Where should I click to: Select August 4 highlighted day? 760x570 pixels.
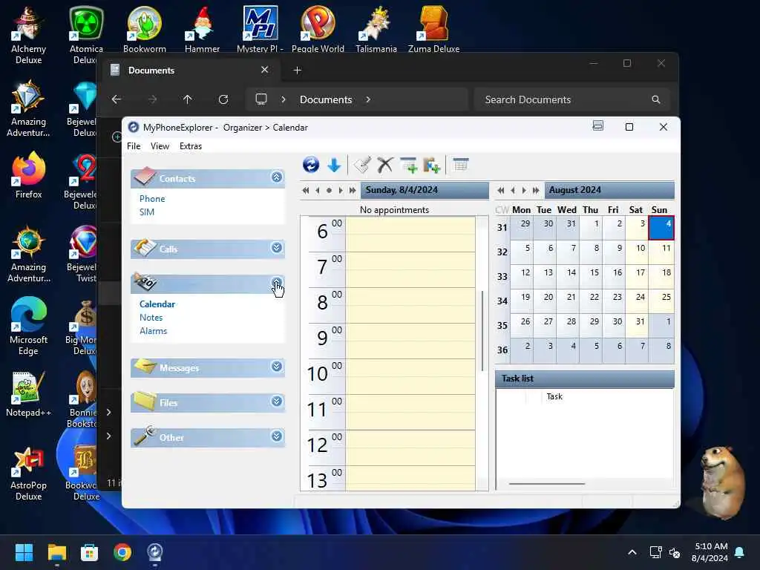point(661,228)
